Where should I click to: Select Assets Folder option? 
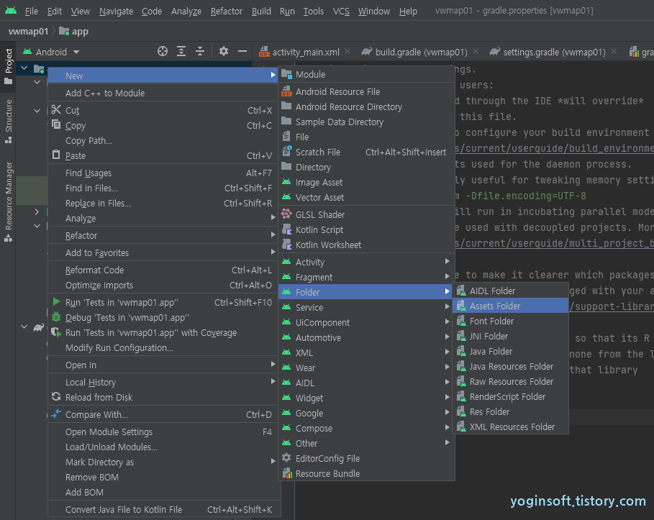pos(510,306)
